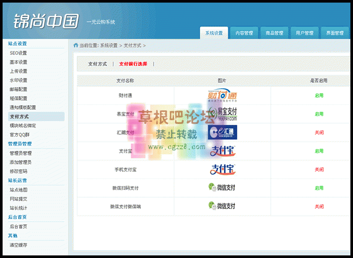Image resolution: width=353 pixels, height=258 pixels.
Task: Toggle 启用 status for 财付通
Action: click(x=319, y=95)
